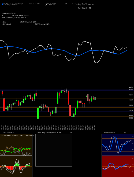Image resolution: width=134 pixels, height=177 pixels.
Task: Click the 341.37 price axis label
Action: 131,100
